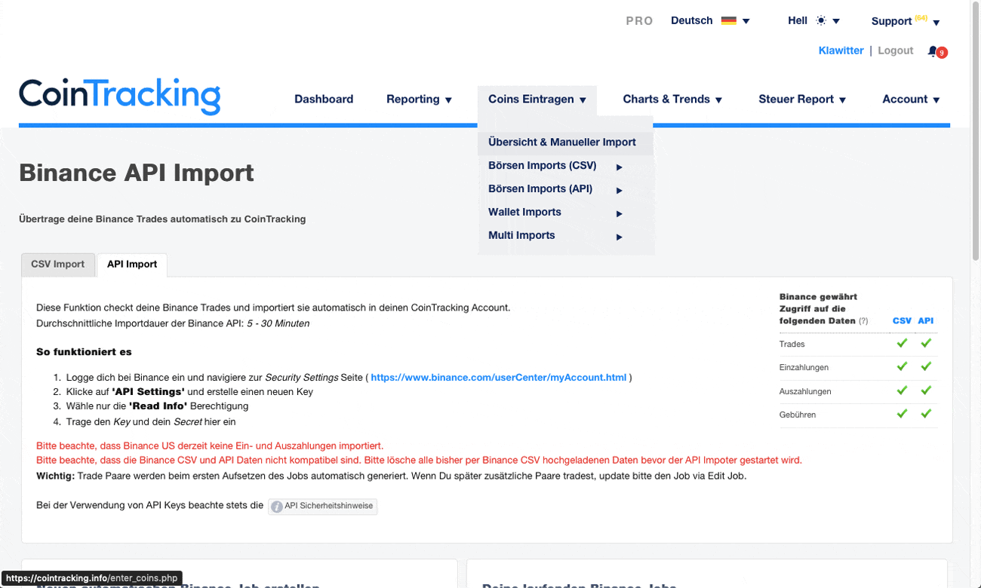Click the notifications bell icon
Screen dimensions: 981x588
933,51
